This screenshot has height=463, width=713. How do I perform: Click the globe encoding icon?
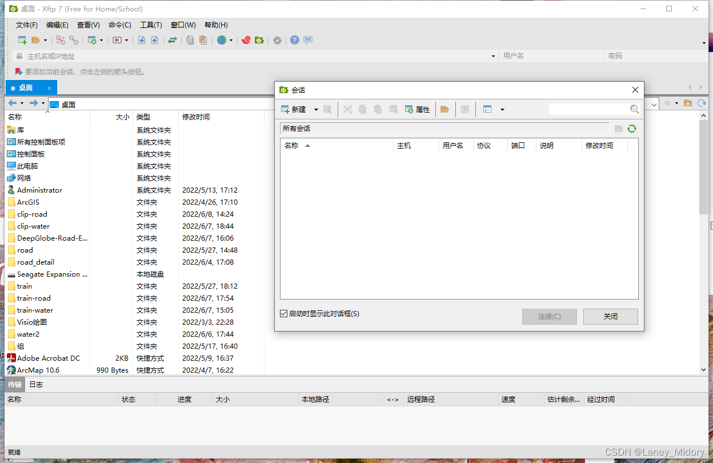click(222, 40)
